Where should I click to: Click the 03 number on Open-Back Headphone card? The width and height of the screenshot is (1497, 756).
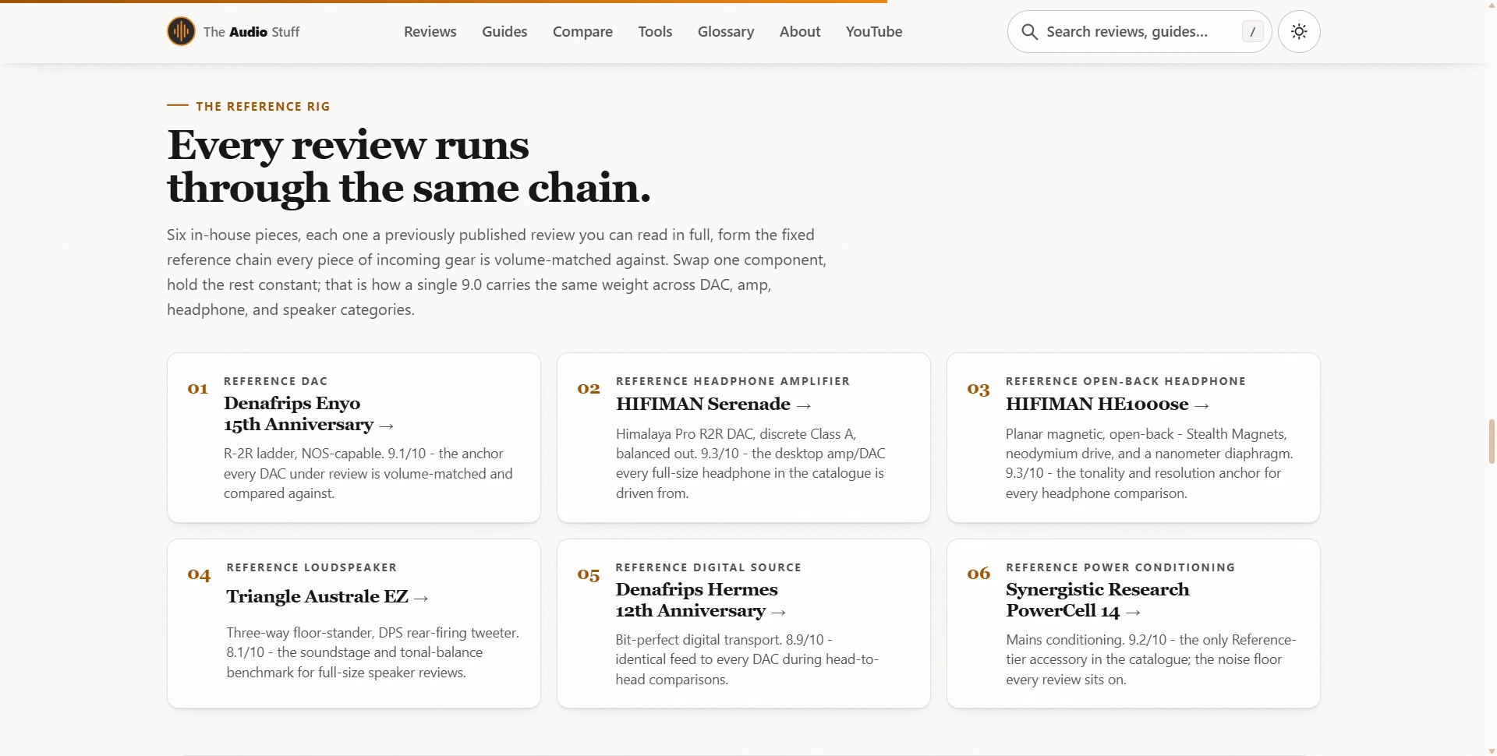pos(979,389)
